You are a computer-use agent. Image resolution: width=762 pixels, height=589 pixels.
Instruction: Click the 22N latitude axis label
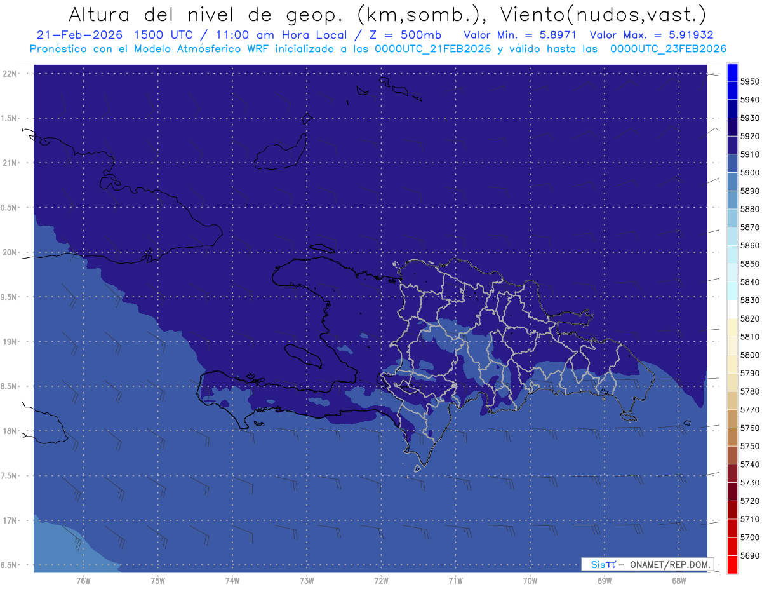9,74
